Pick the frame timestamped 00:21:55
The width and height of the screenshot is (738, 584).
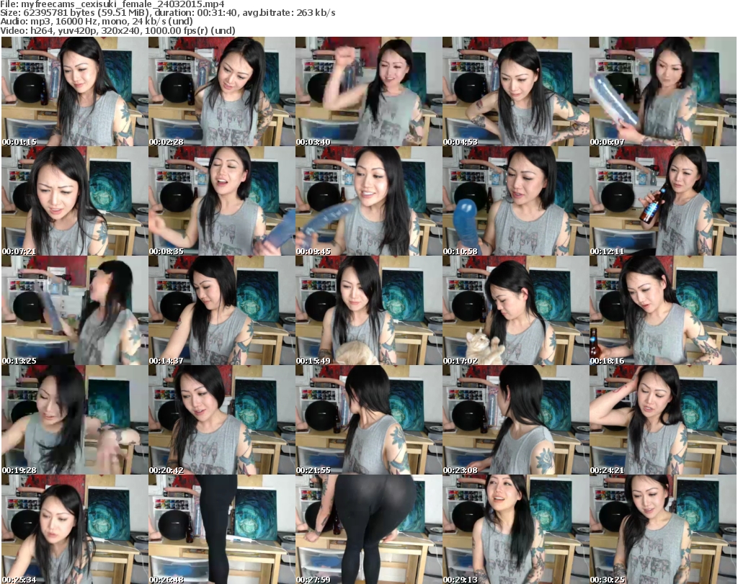[368, 420]
